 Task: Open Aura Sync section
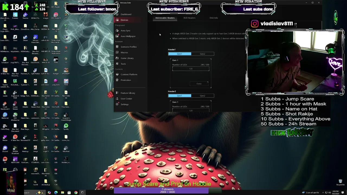point(126,31)
